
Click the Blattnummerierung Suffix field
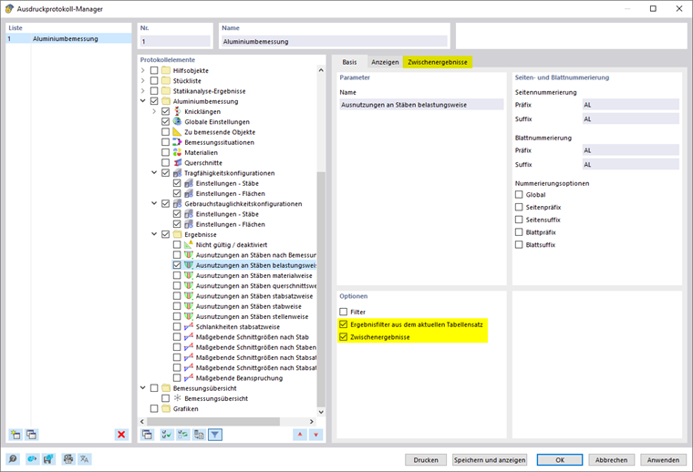point(631,164)
